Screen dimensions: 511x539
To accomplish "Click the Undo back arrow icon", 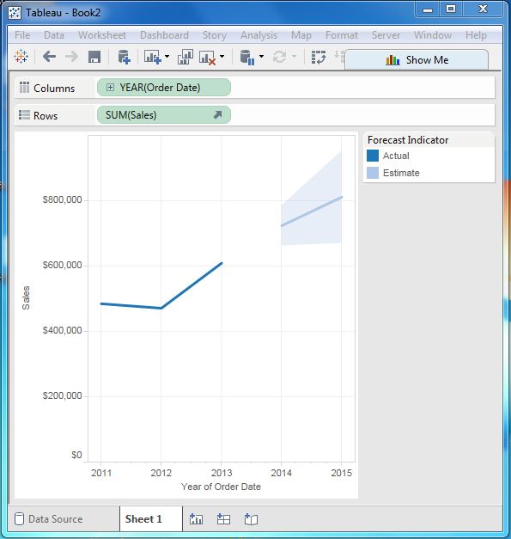I will pos(50,57).
